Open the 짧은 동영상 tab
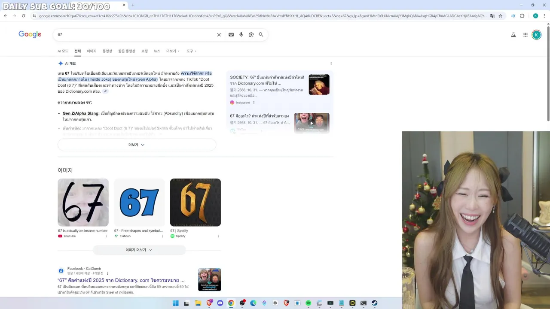This screenshot has height=309, width=550. 127,51
